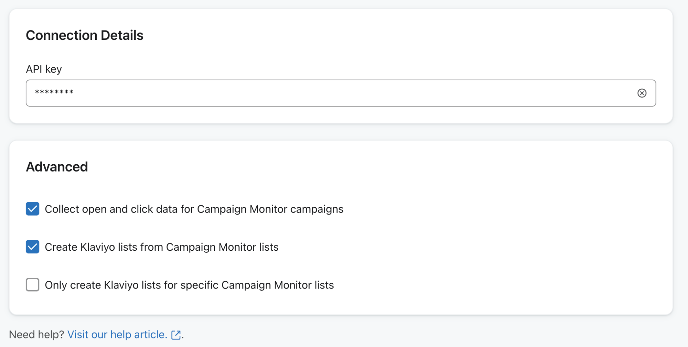This screenshot has height=347, width=688.
Task: Select the Connection Details heading
Action: coord(84,35)
